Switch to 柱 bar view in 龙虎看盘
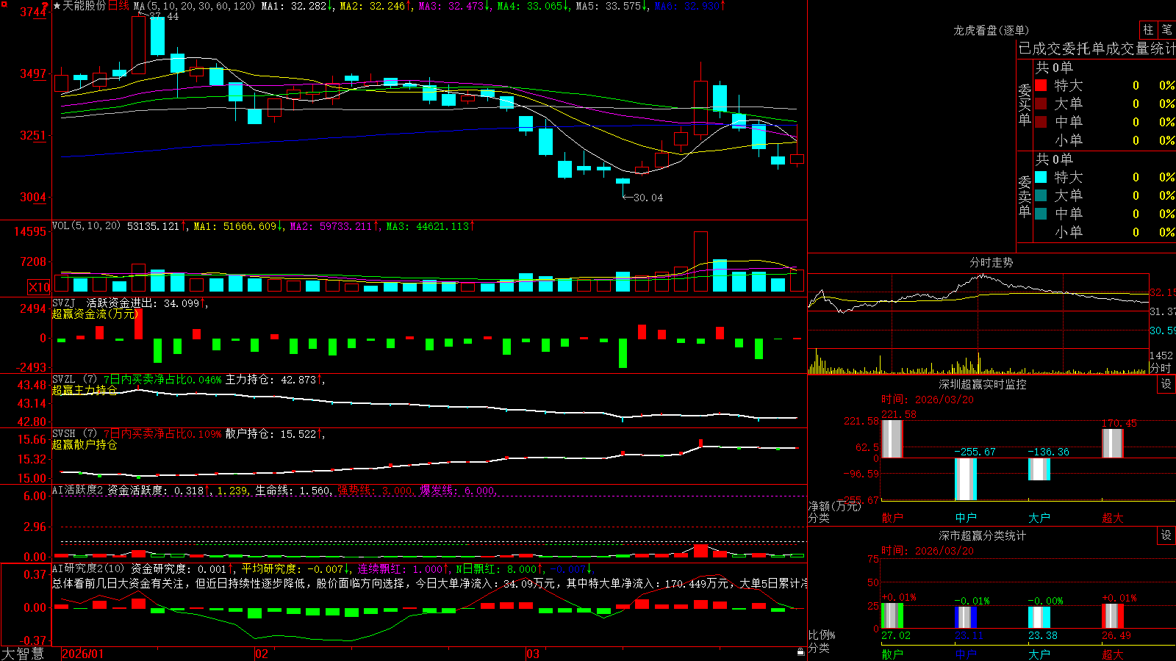This screenshot has height=661, width=1176. [1148, 30]
